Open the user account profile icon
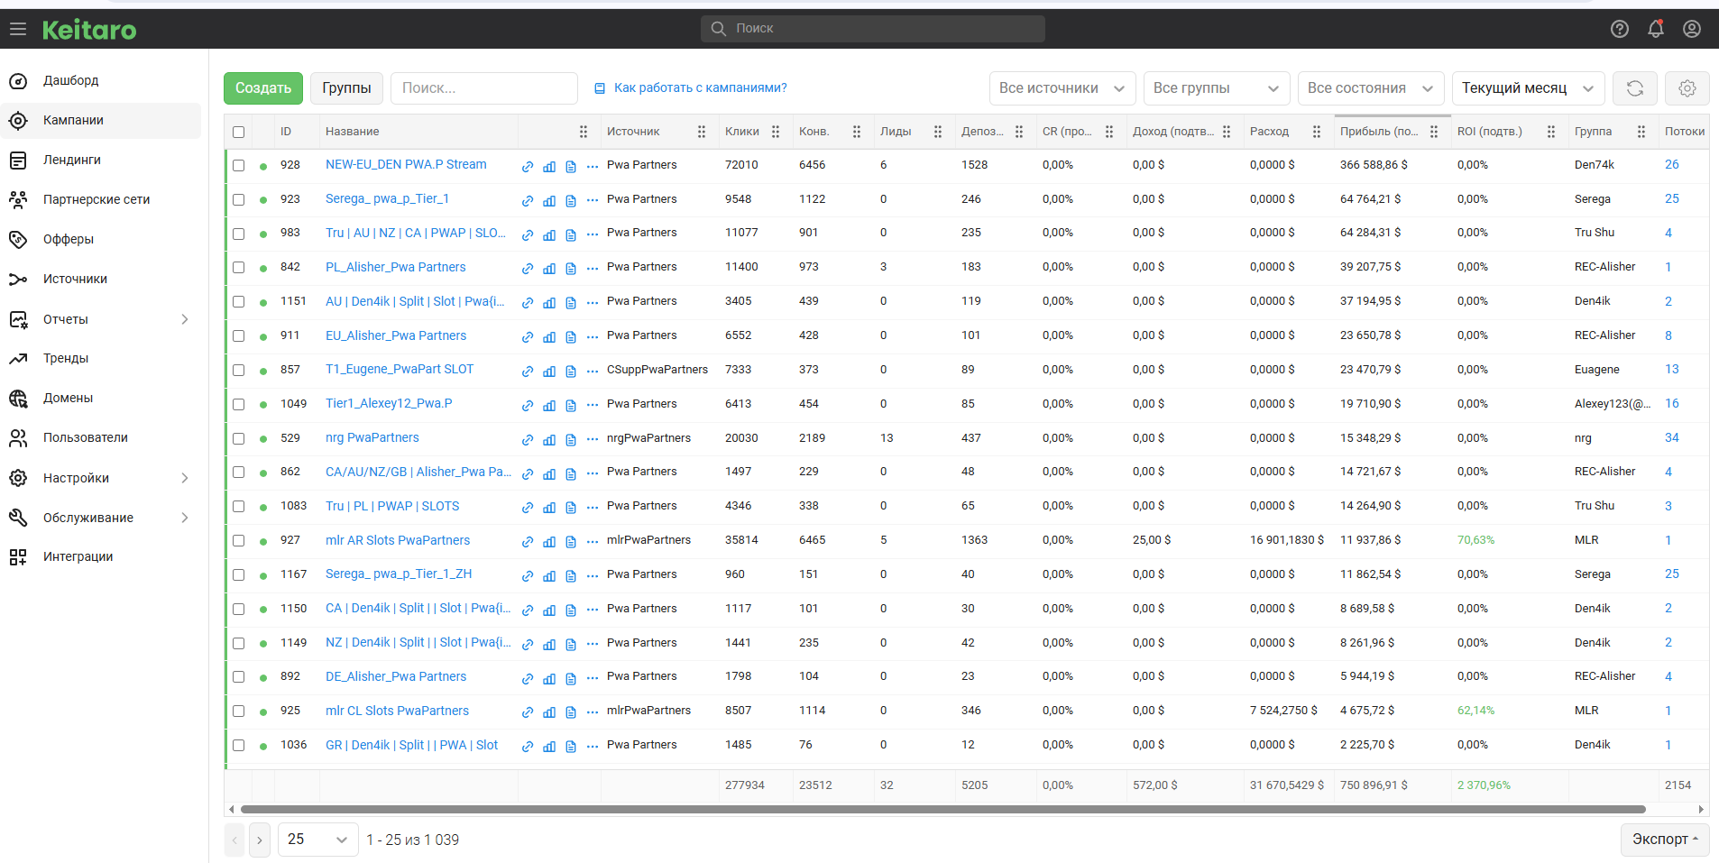Screen dimensions: 1719x863 (x=1692, y=29)
